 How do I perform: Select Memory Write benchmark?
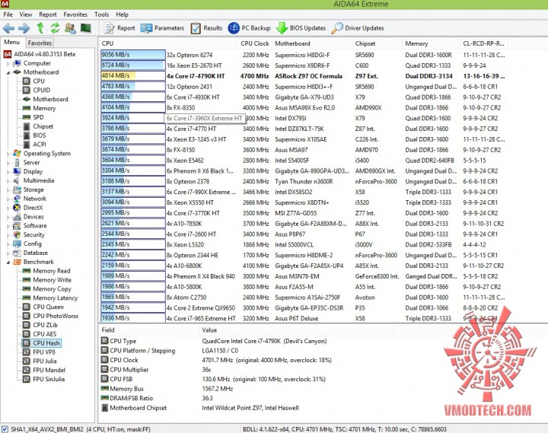pos(47,280)
